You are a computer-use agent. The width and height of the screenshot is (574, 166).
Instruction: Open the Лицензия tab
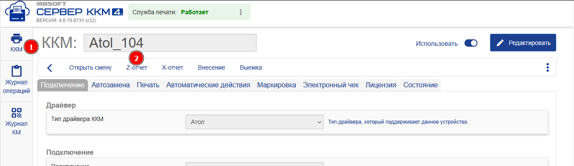point(381,85)
